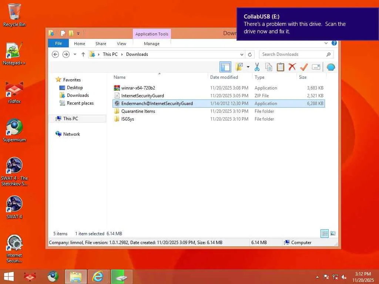
Task: Click the Forward navigation arrow
Action: point(66,54)
